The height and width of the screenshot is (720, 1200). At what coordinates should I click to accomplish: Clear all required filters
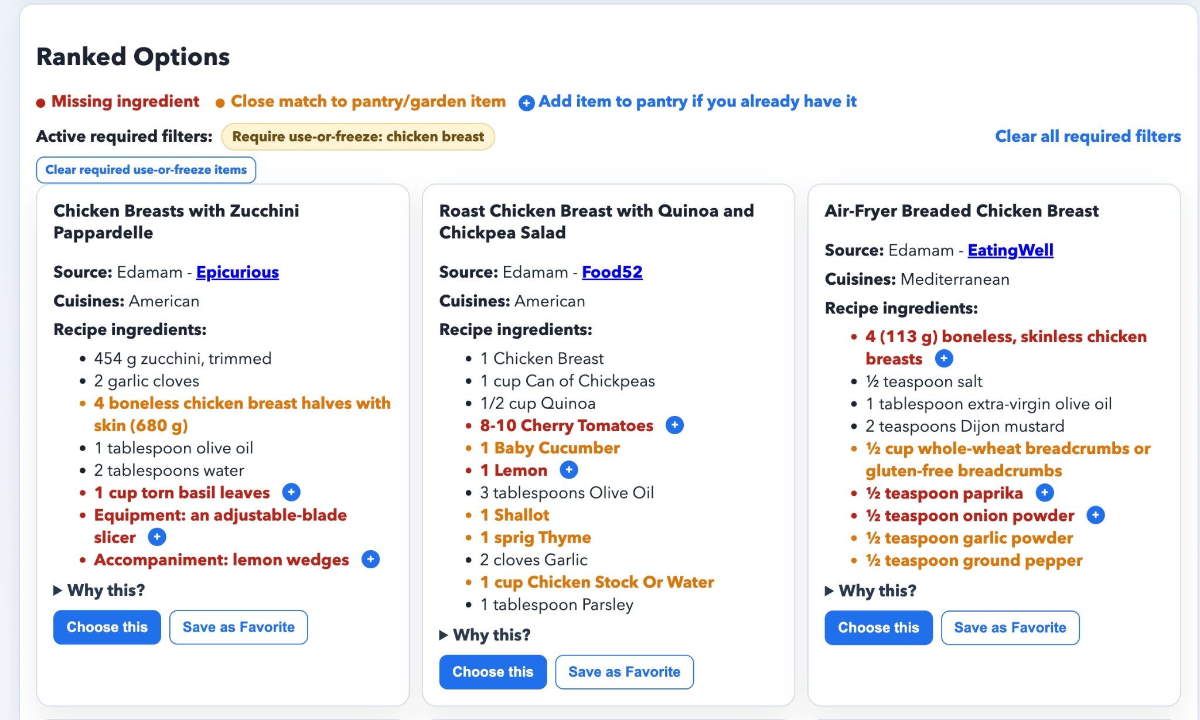tap(1087, 137)
